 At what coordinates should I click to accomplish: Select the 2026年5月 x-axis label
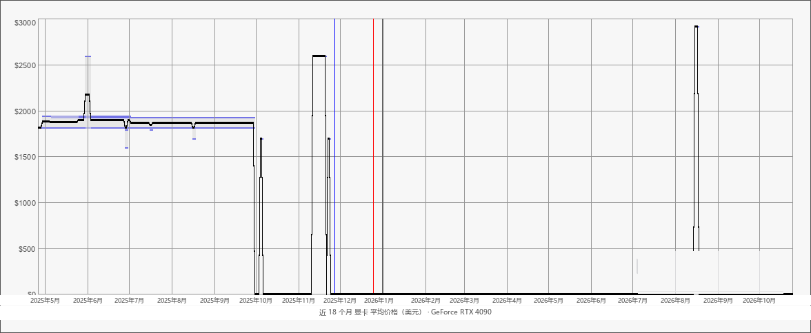(x=549, y=301)
